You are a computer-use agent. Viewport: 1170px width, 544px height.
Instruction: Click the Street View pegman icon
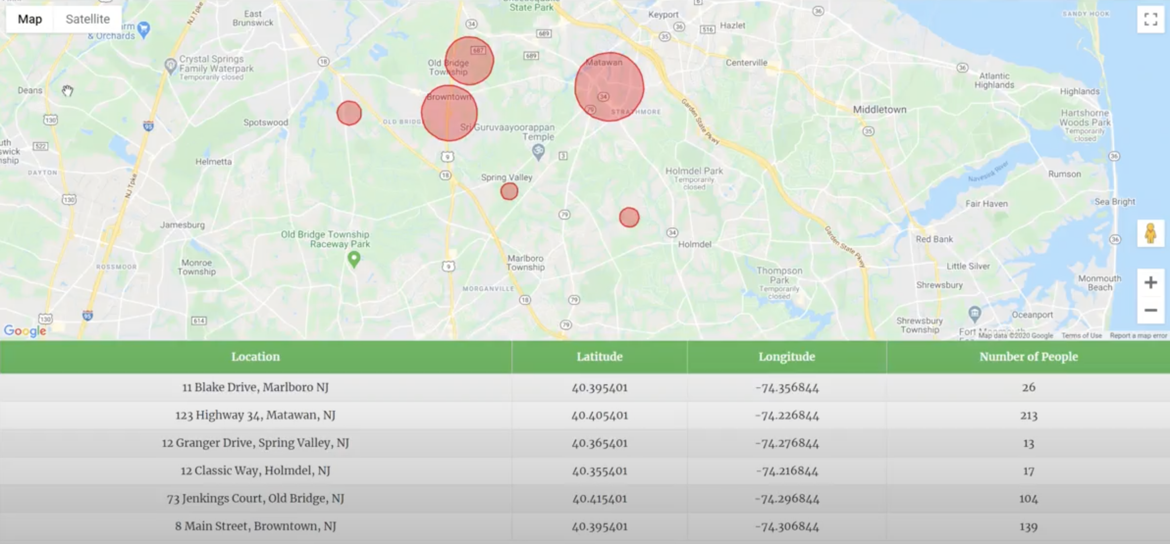coord(1150,233)
